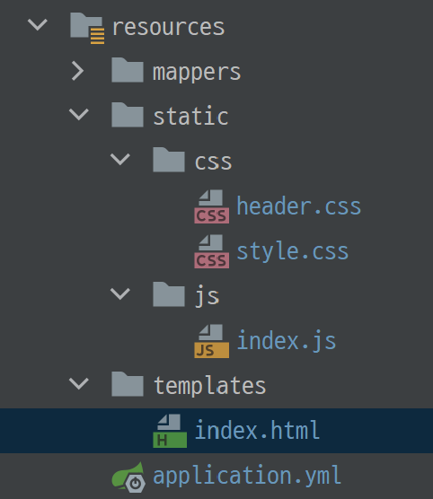433x499 pixels.
Task: Click the resources root folder icon
Action: [x=87, y=28]
